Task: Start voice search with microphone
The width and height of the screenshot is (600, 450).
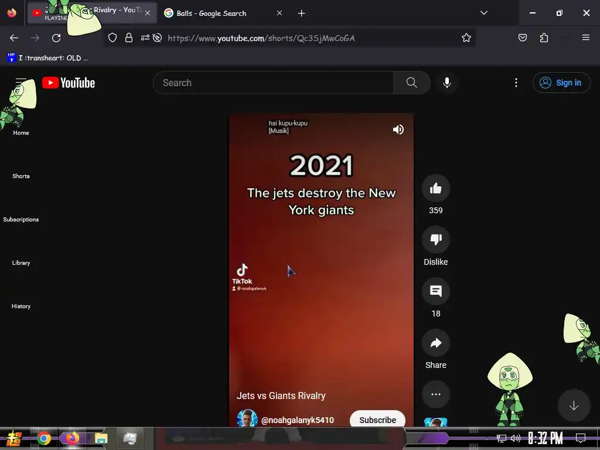Action: 446,83
